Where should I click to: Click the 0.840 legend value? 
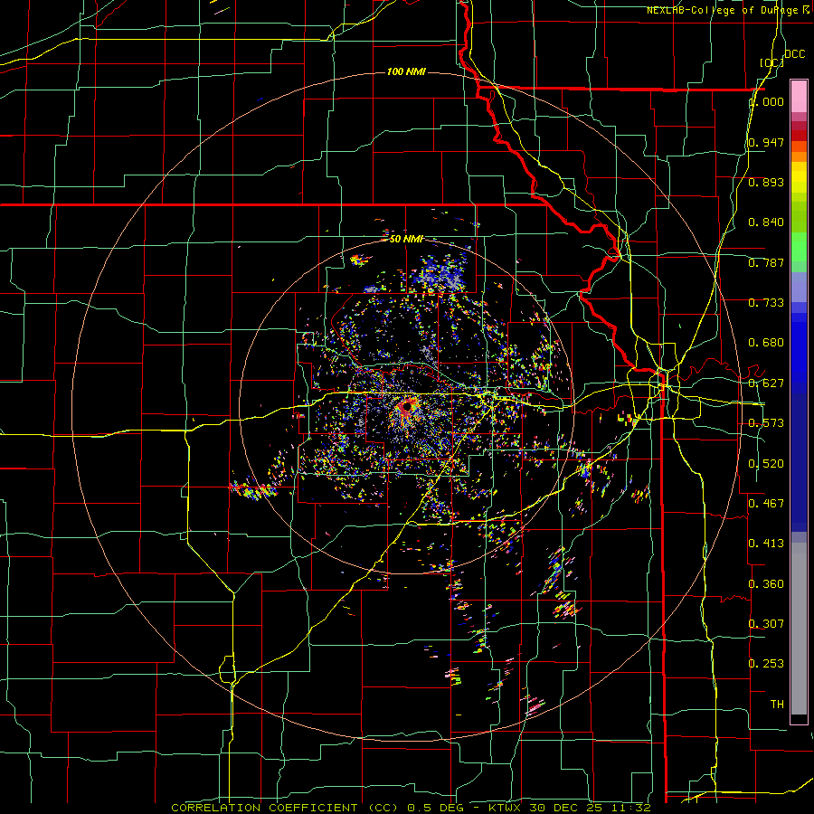(x=766, y=222)
